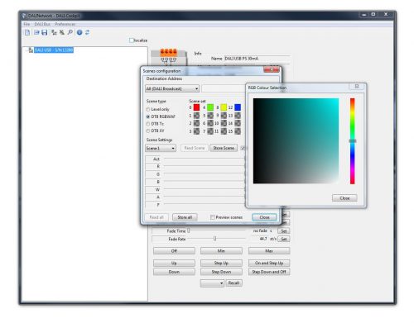Open the dropdown beside the Recall button
This screenshot has height=323, width=414.
click(212, 283)
